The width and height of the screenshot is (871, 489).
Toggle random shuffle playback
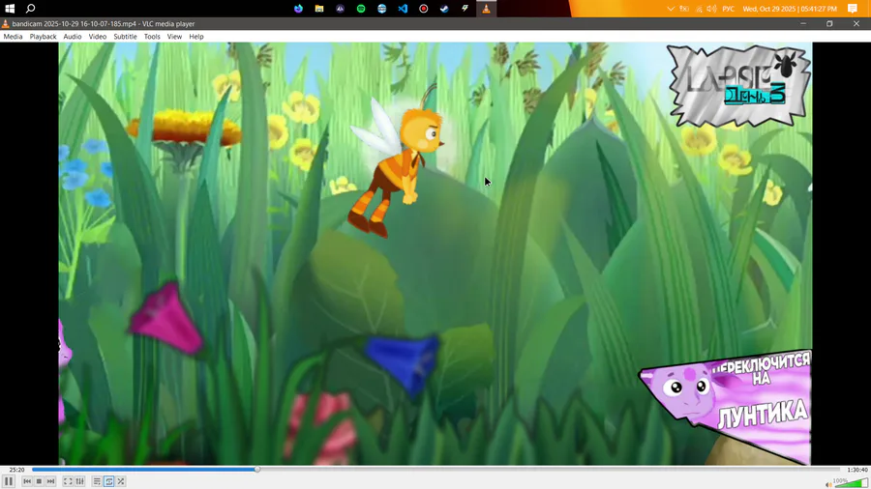pos(121,481)
